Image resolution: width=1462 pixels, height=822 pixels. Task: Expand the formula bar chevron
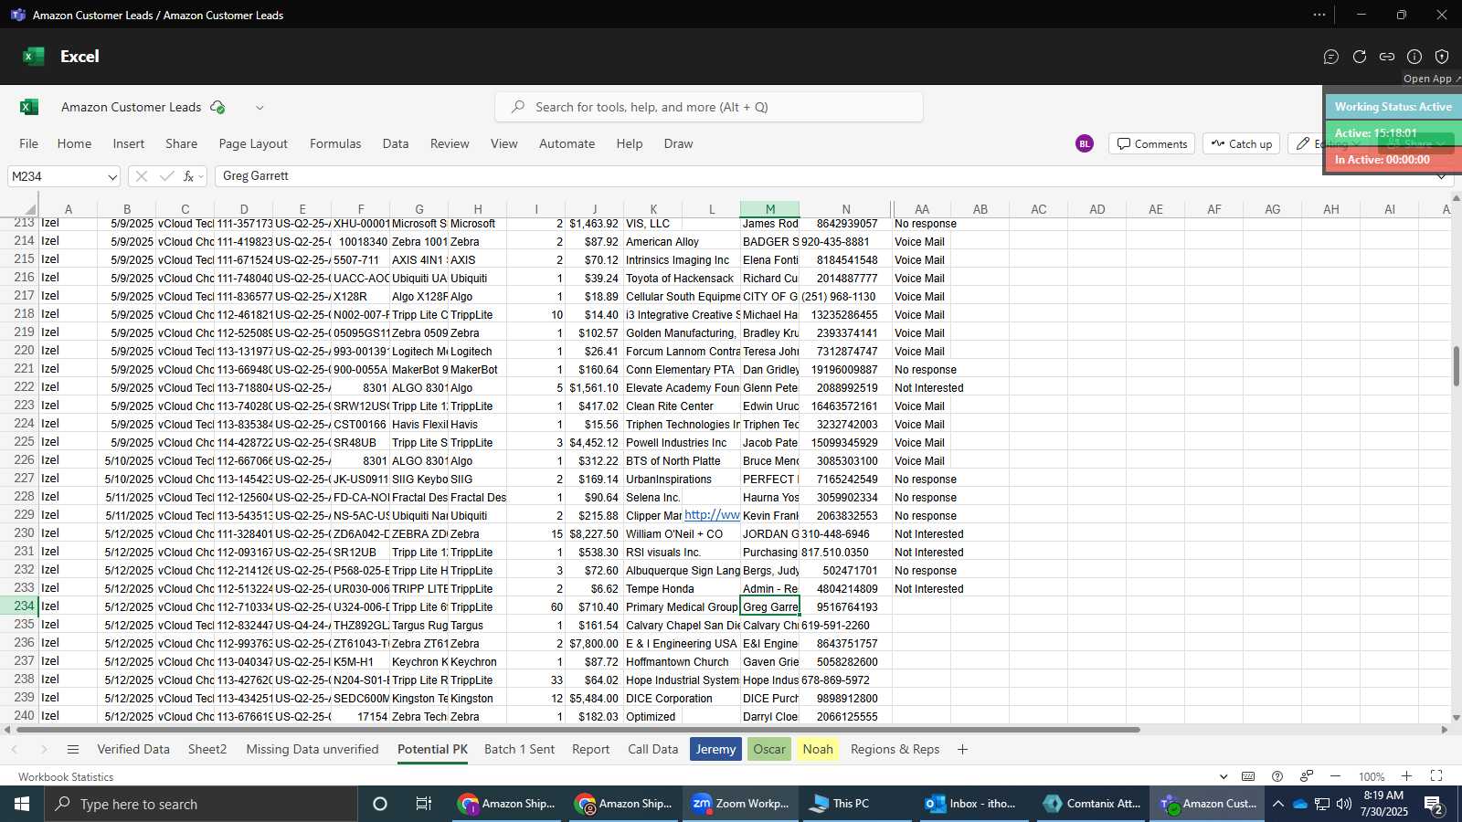tap(1442, 176)
